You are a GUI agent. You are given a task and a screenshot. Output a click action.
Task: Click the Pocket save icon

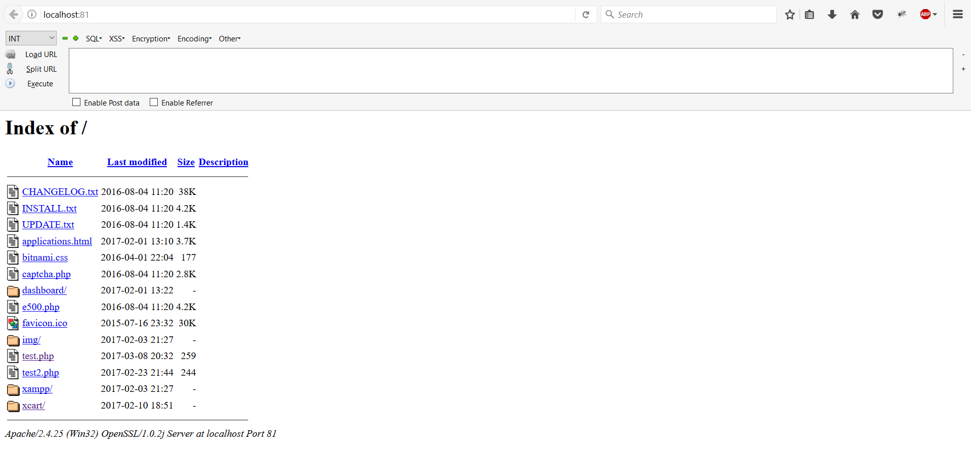[877, 14]
